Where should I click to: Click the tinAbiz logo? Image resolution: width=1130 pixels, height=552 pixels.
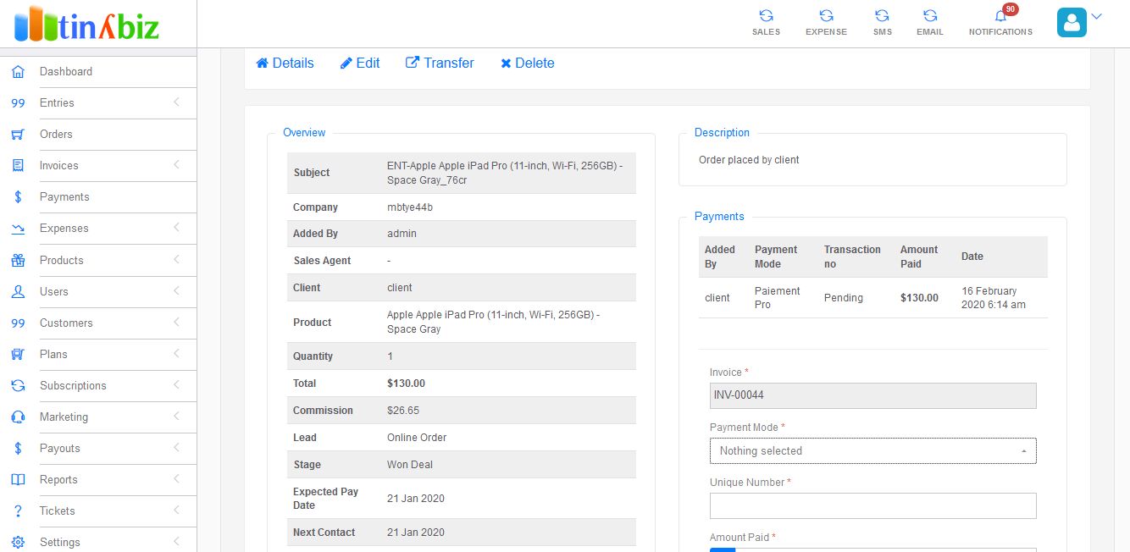[x=87, y=24]
